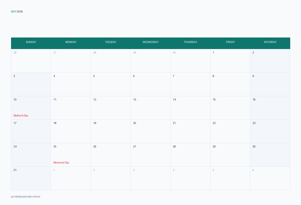Screen dimensions: 301x205
Task: Click greyed April 26 date number
Action: [x=15, y=53]
